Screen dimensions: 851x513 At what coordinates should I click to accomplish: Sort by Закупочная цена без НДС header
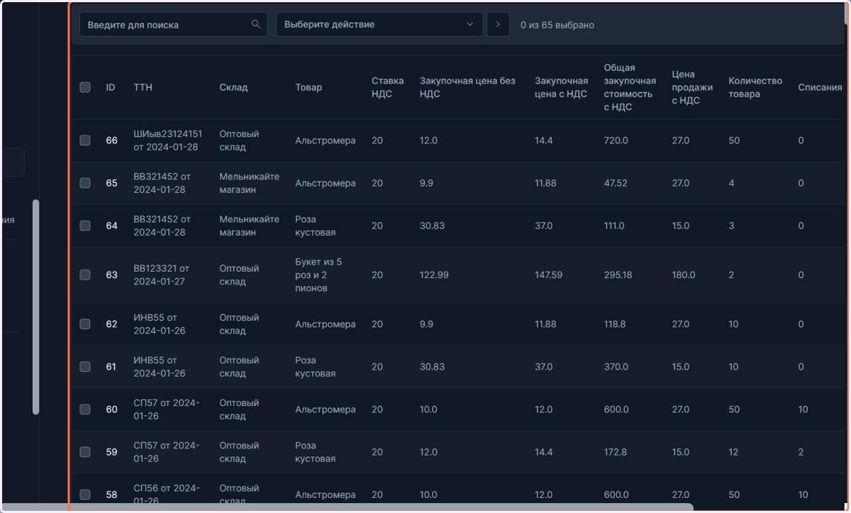click(467, 87)
